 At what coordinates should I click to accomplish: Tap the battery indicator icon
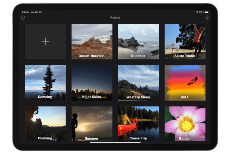[x=207, y=12]
